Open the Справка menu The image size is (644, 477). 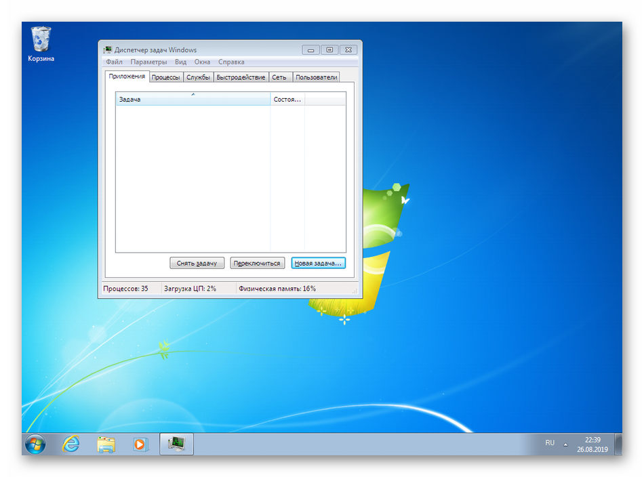(231, 62)
